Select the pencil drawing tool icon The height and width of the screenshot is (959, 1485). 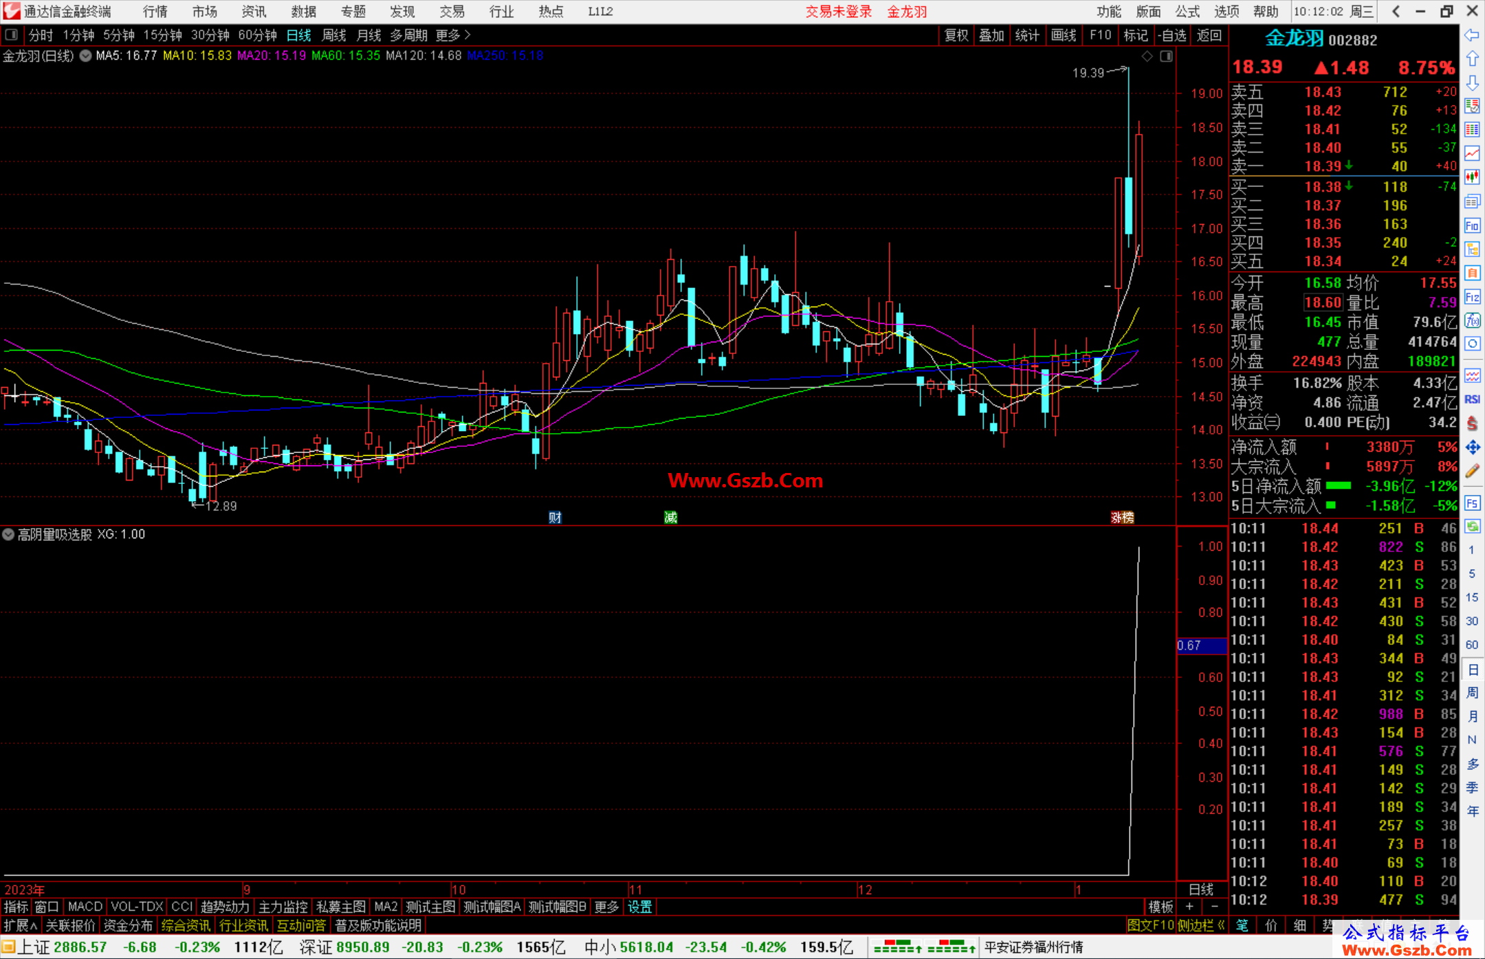coord(1472,471)
